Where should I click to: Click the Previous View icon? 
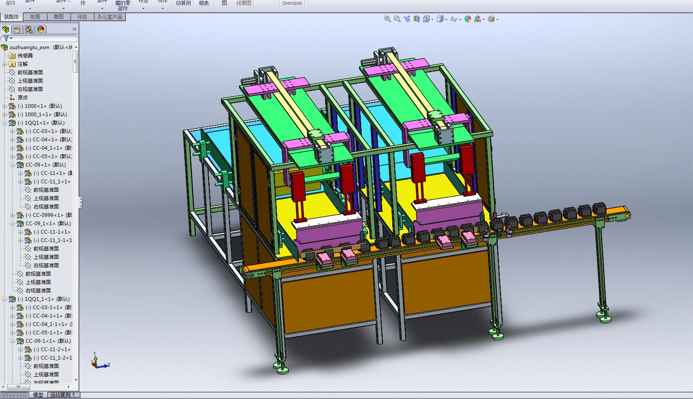click(x=407, y=19)
